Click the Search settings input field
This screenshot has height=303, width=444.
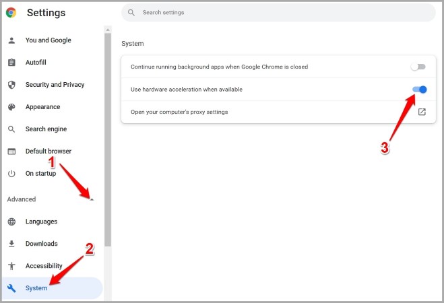(x=278, y=12)
